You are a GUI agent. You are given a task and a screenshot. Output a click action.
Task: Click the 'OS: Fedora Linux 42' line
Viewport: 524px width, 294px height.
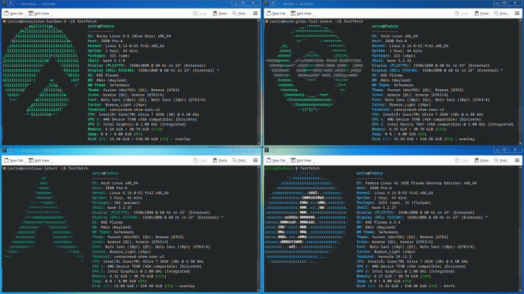416,183
